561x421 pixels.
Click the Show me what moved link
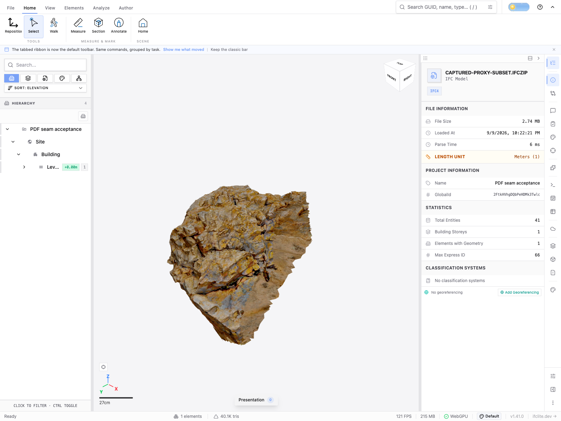(183, 49)
